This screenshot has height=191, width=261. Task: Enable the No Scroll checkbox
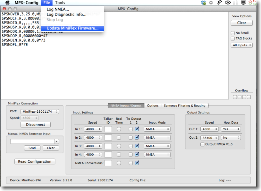click(x=233, y=33)
